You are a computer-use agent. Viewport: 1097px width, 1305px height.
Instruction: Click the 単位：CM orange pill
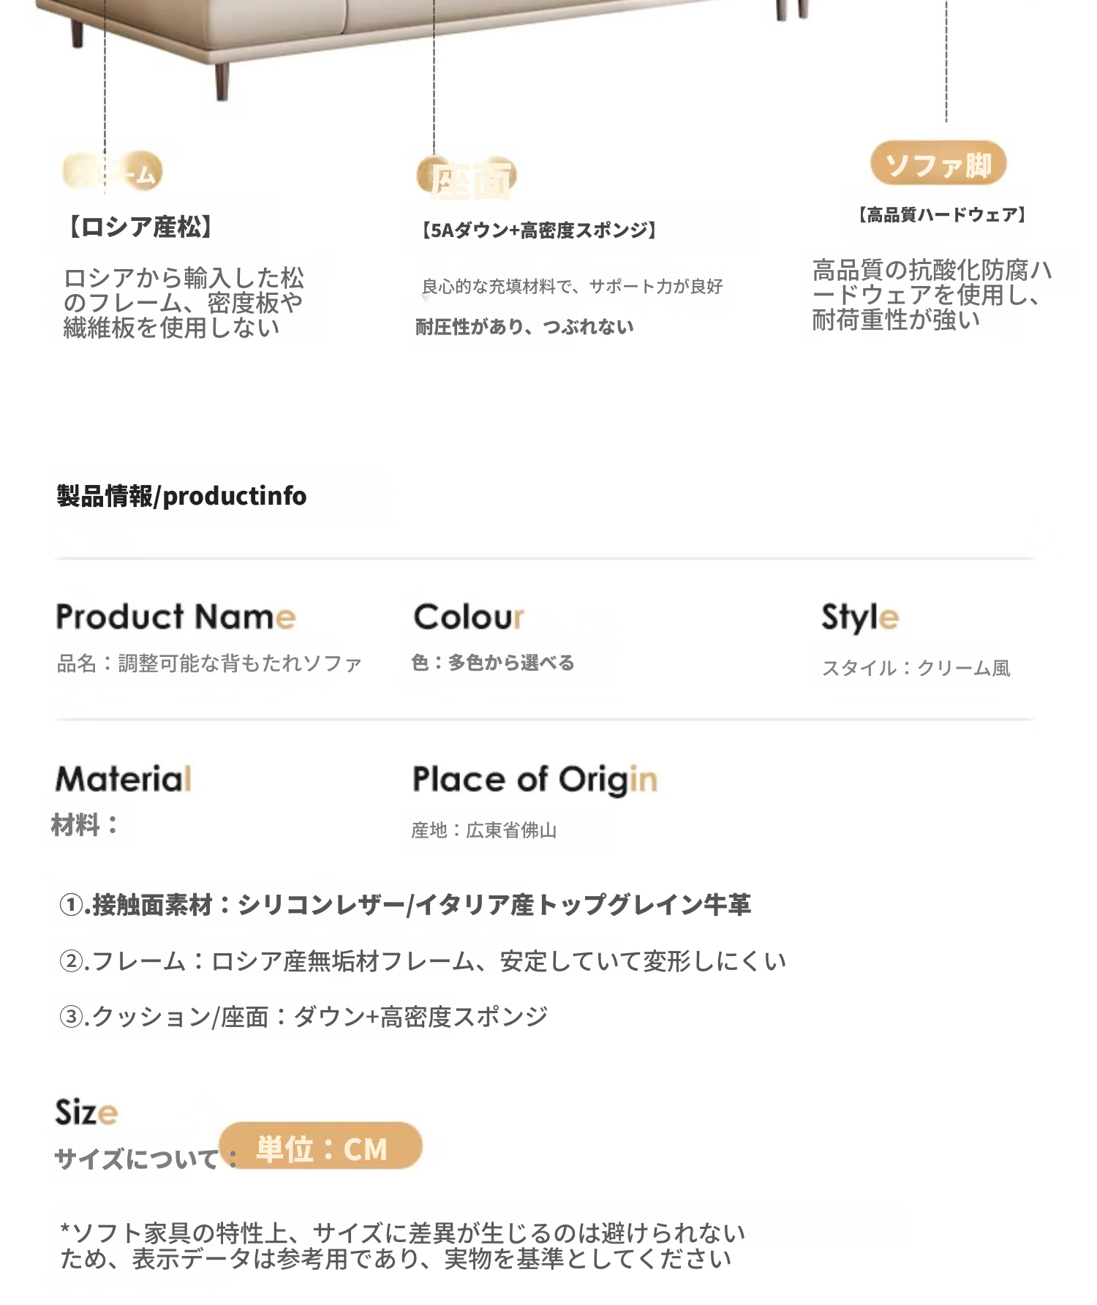(x=321, y=1147)
